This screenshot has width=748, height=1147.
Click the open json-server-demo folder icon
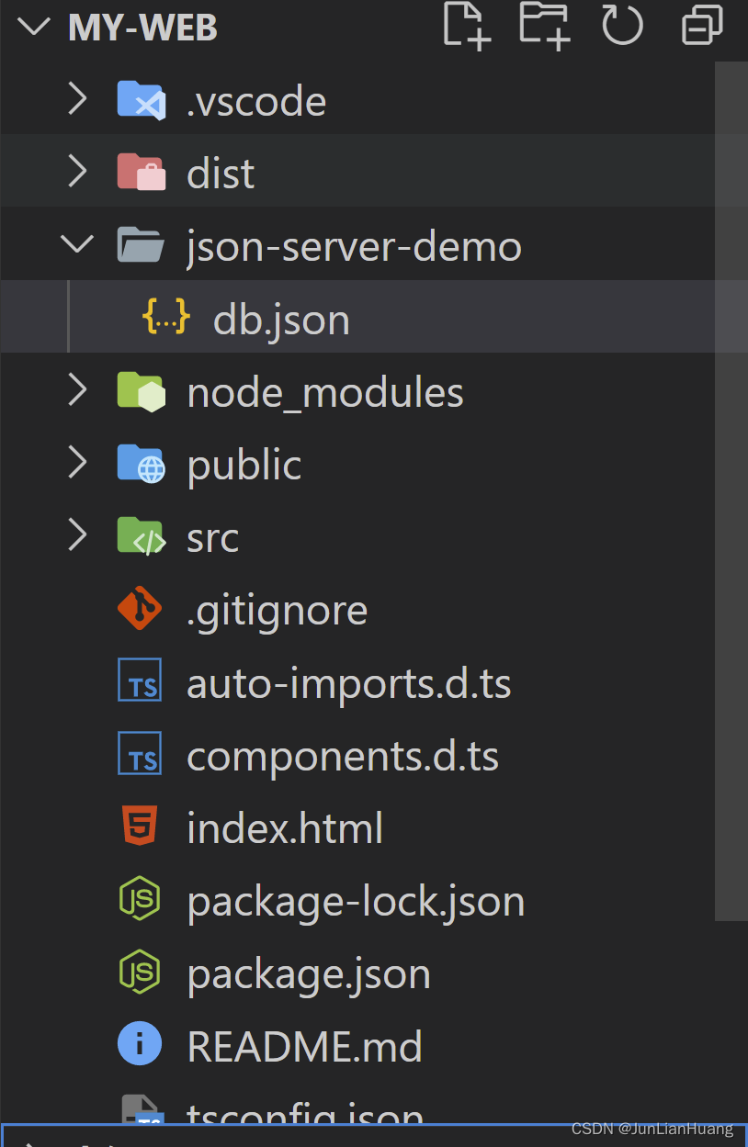click(142, 245)
